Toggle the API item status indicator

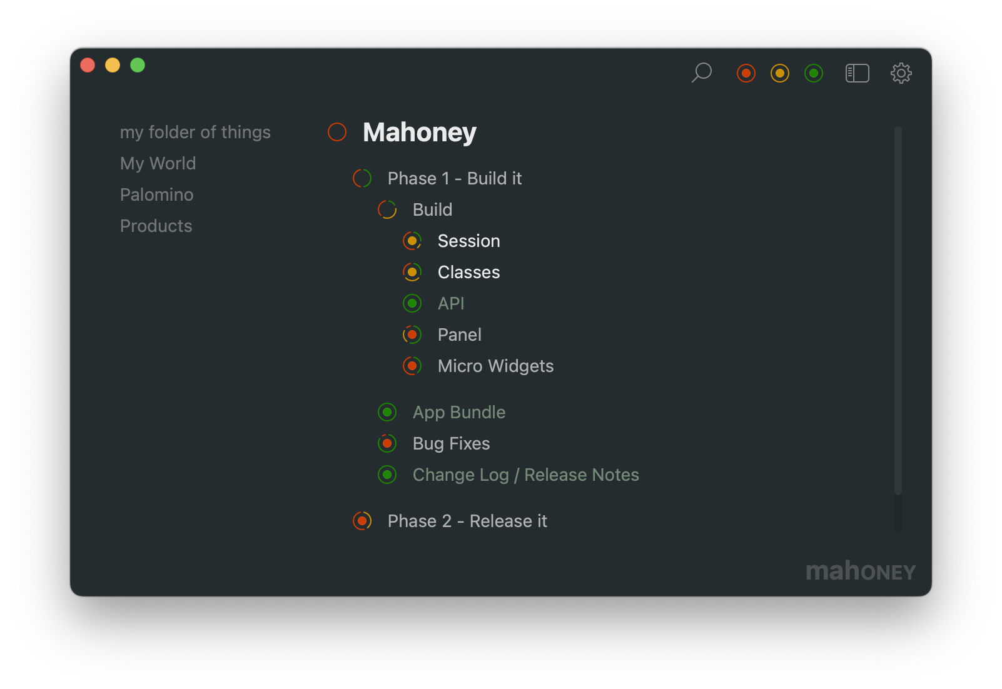[x=412, y=303]
